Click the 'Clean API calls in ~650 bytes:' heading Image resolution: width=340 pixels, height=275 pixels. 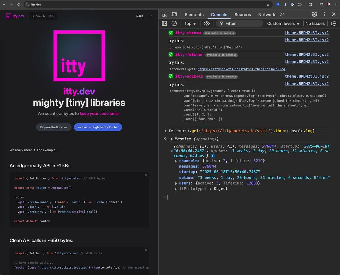(x=41, y=241)
